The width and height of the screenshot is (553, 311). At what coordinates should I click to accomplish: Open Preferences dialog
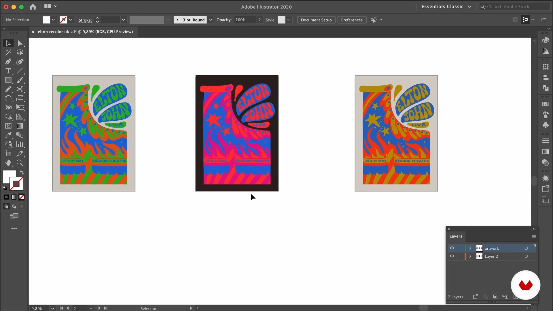coord(352,20)
